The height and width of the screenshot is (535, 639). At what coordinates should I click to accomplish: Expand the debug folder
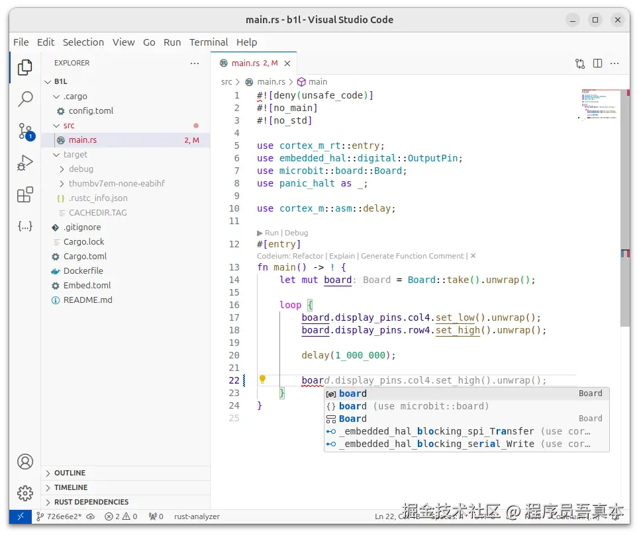(62, 169)
